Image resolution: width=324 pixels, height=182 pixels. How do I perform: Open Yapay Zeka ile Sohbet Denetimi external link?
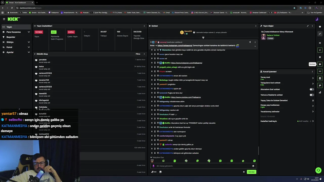click(313, 101)
